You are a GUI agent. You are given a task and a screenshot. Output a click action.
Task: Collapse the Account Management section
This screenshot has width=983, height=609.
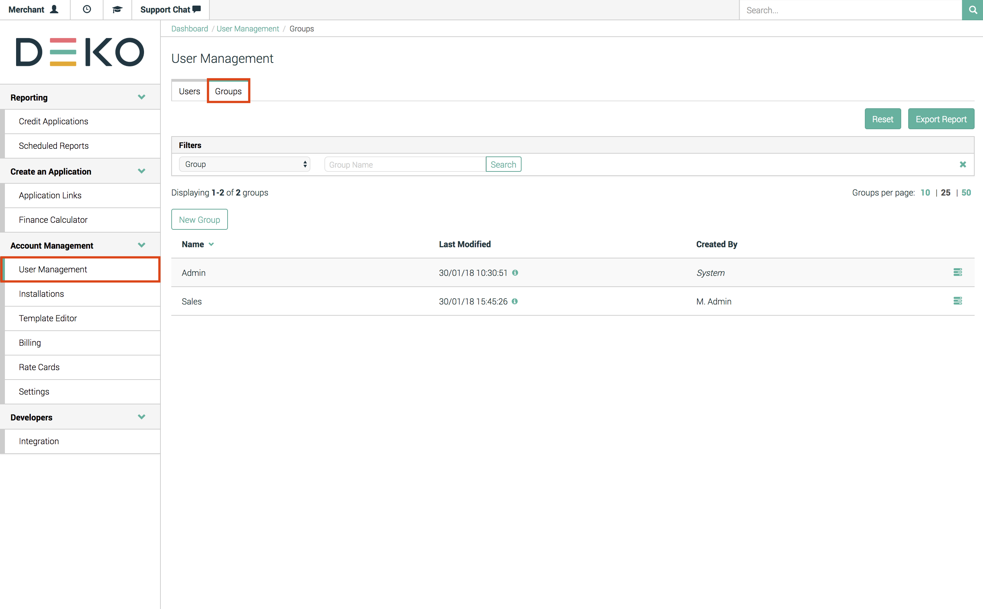coord(141,245)
